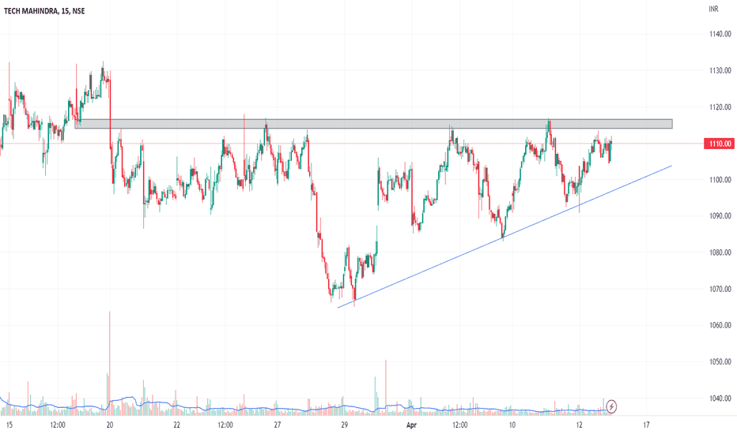Click the 29 date label on time axis
The image size is (737, 434).
[345, 425]
